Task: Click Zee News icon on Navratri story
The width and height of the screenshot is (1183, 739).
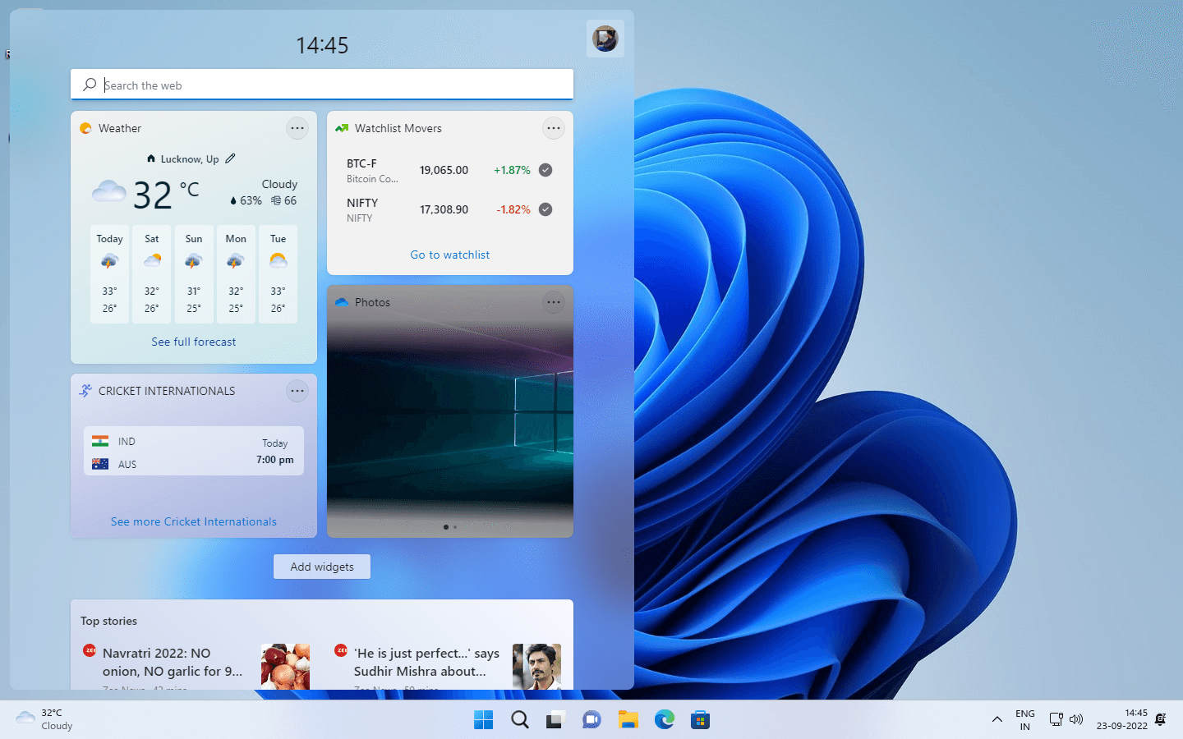Action: (90, 650)
